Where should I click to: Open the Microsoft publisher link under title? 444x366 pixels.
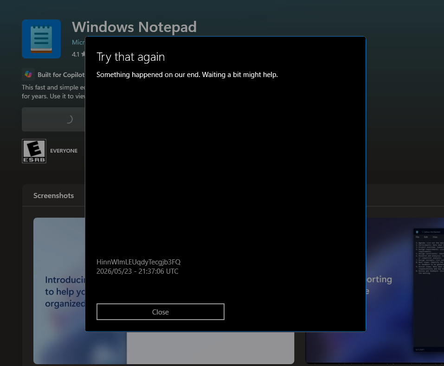click(78, 42)
